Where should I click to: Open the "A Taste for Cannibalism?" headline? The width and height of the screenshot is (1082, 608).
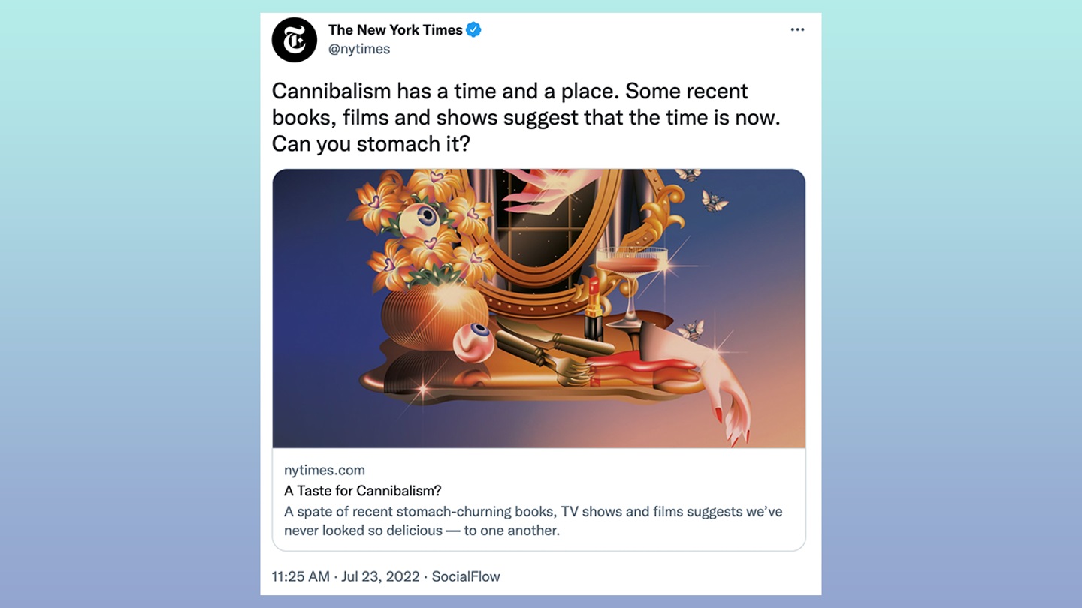coord(362,491)
